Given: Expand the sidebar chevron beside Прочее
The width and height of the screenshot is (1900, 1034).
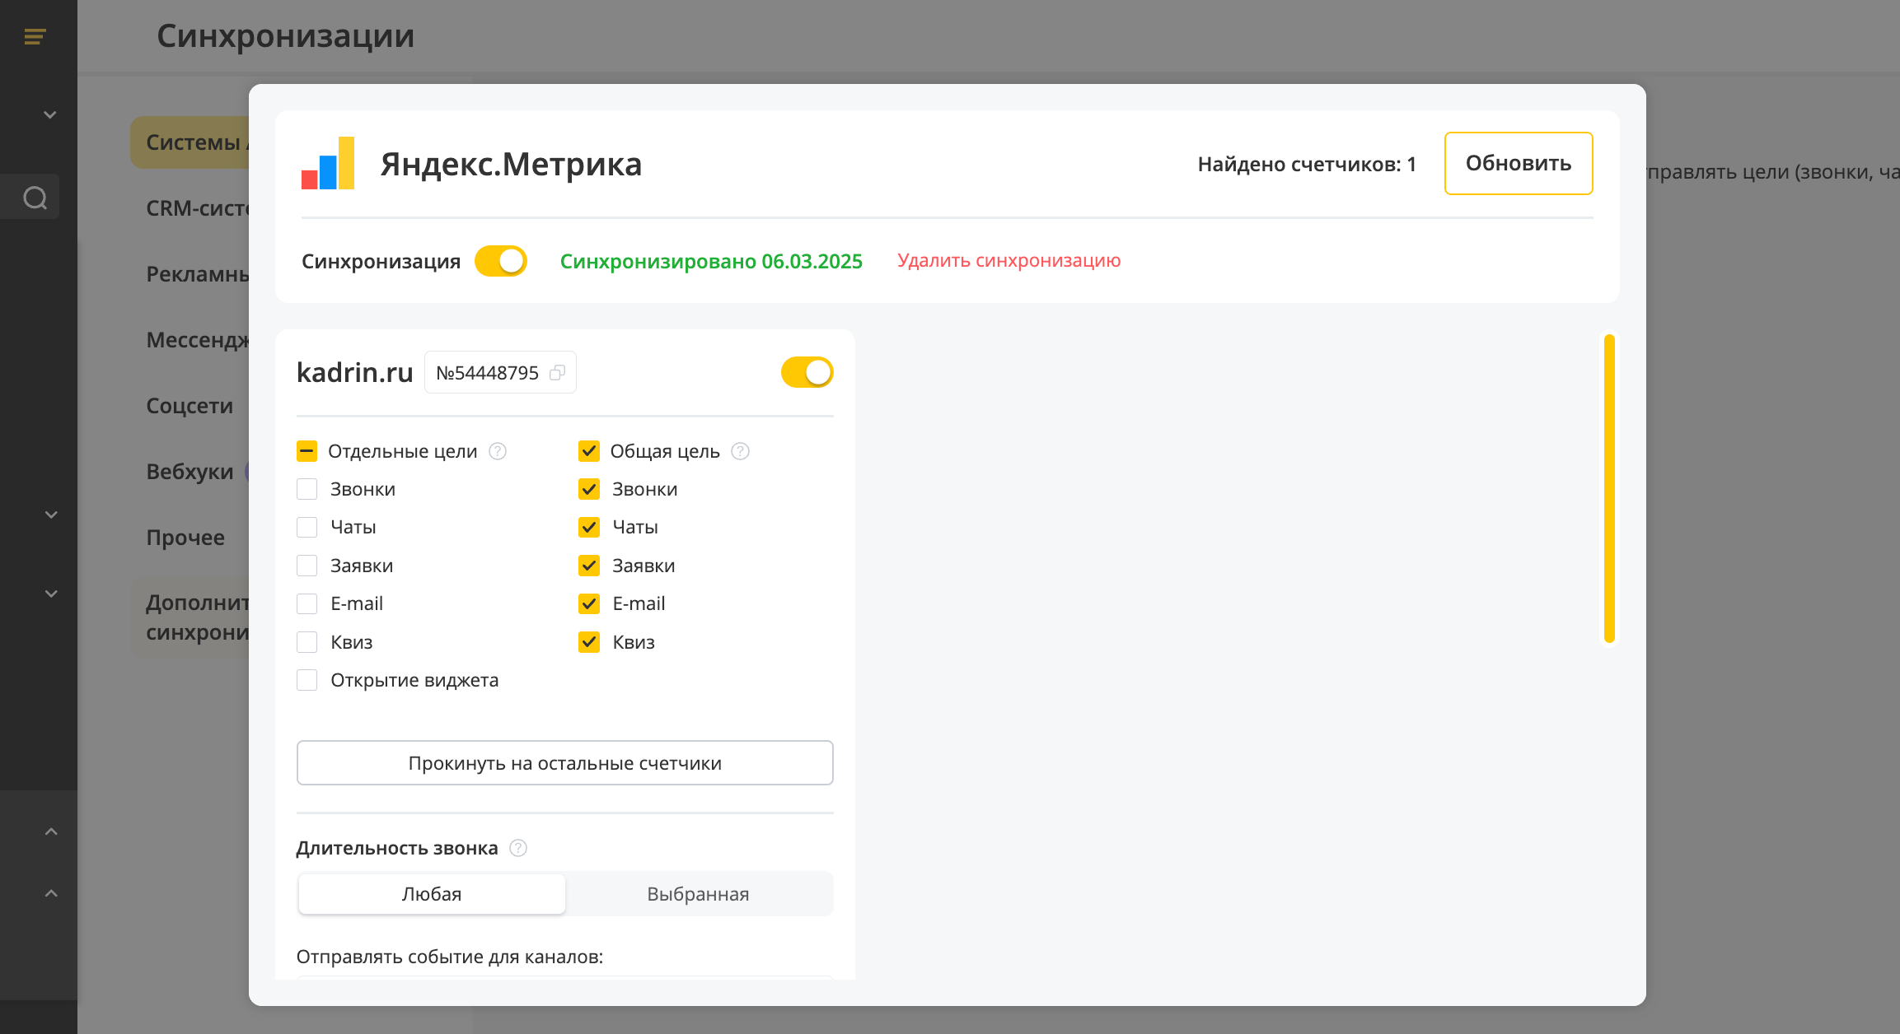Looking at the screenshot, I should point(50,515).
